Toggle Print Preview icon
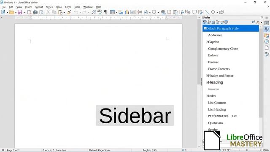The height and width of the screenshot is (152, 270). [x=41, y=12]
